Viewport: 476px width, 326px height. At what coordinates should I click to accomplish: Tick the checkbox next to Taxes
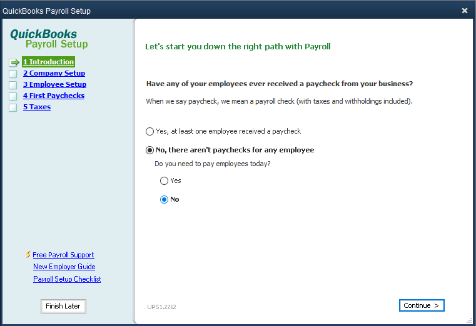click(x=13, y=107)
